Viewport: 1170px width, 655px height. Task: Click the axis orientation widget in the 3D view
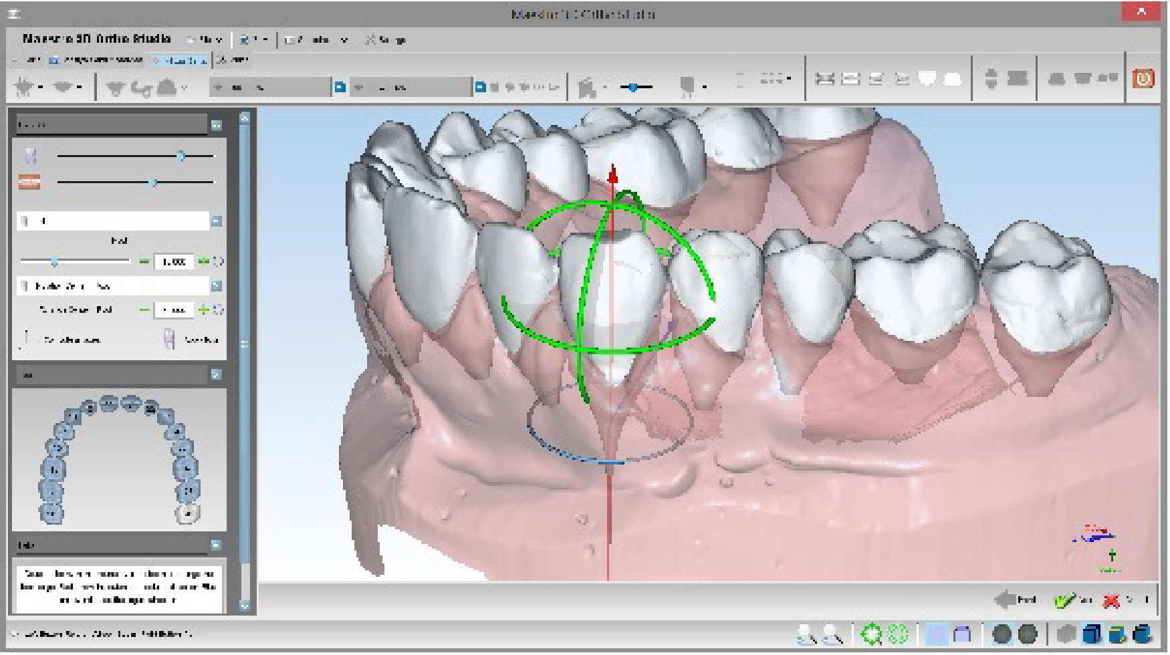(1096, 549)
